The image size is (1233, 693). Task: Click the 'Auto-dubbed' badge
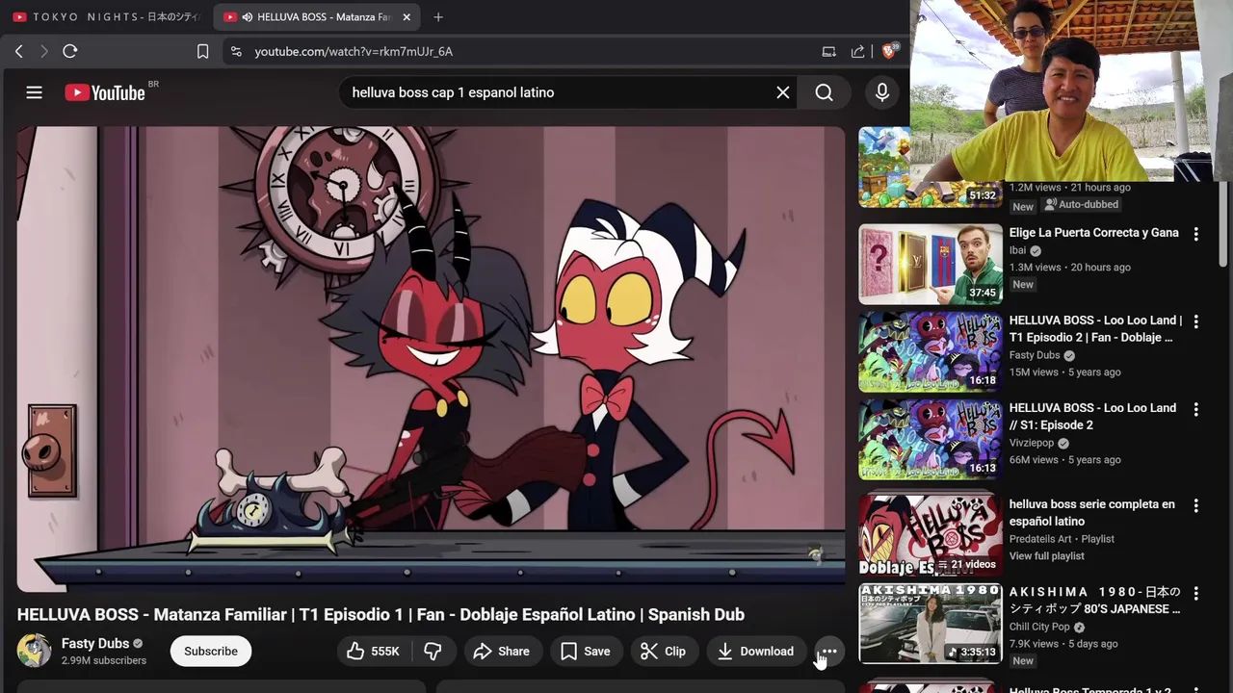[x=1081, y=205]
